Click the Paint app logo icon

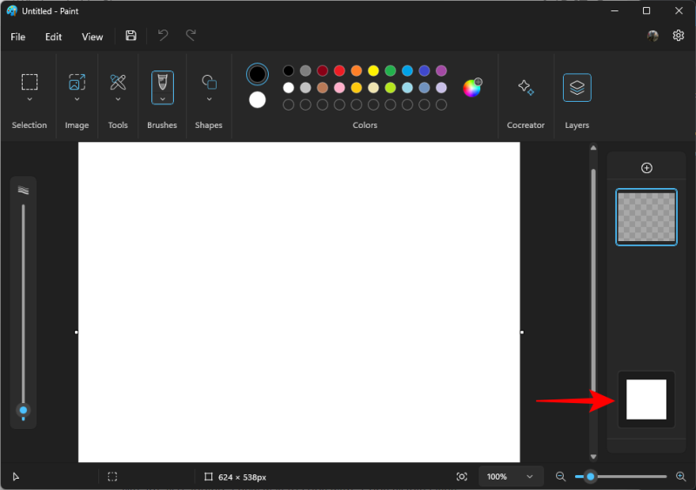[x=12, y=10]
